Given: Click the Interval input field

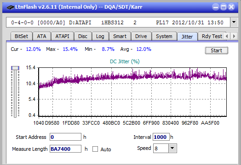Looking at the screenshot, I should click(161, 137).
